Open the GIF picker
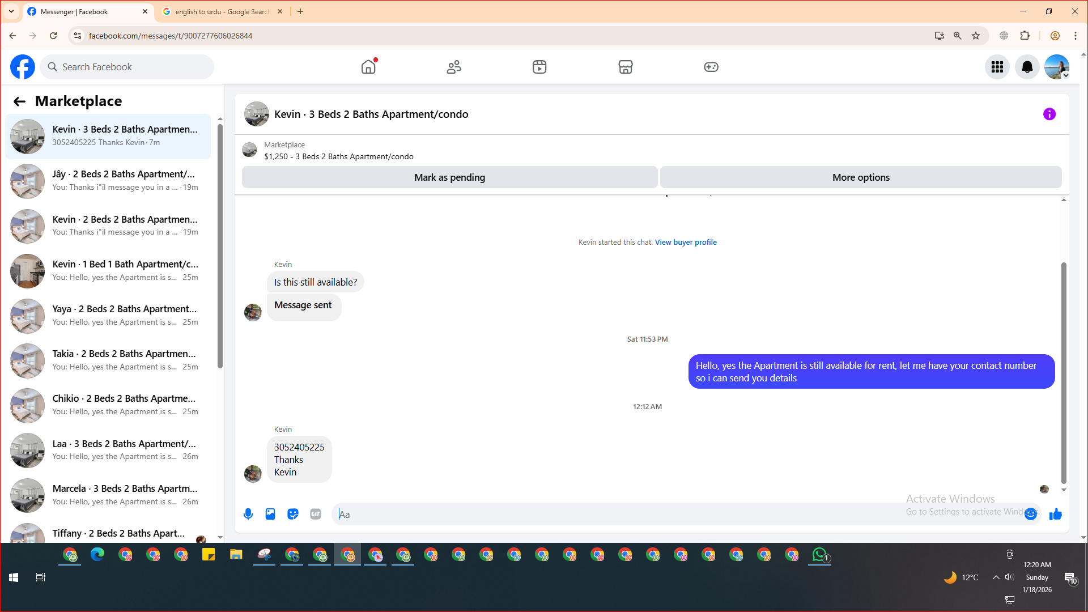Image resolution: width=1088 pixels, height=612 pixels. (316, 514)
